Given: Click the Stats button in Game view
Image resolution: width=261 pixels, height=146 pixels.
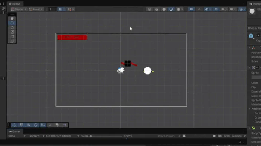Looking at the screenshot, I should [227, 136].
